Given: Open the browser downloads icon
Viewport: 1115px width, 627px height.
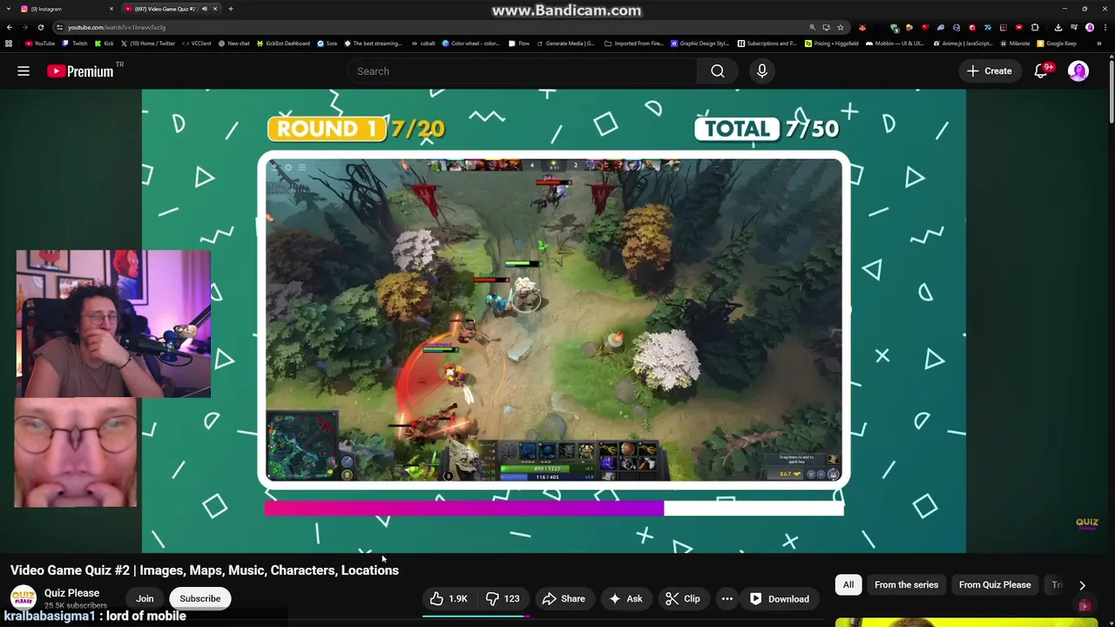Looking at the screenshot, I should point(1058,27).
